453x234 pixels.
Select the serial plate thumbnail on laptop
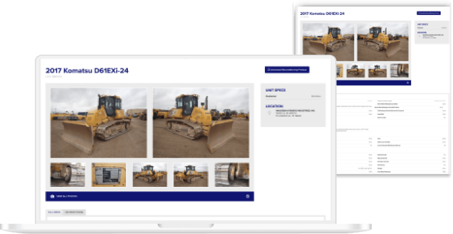pyautogui.click(x=109, y=175)
